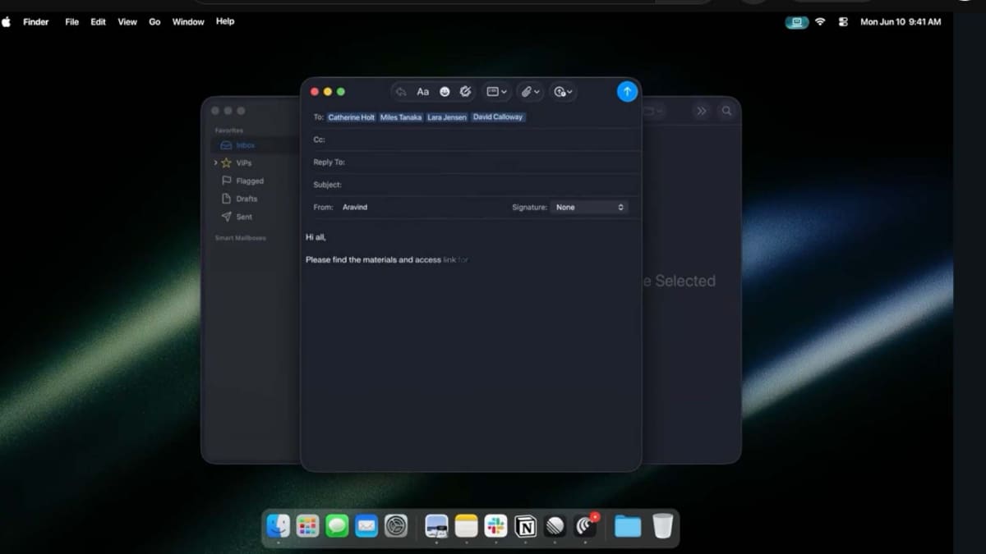Image resolution: width=986 pixels, height=554 pixels.
Task: Select recipient David Calloway in To field
Action: coord(498,117)
